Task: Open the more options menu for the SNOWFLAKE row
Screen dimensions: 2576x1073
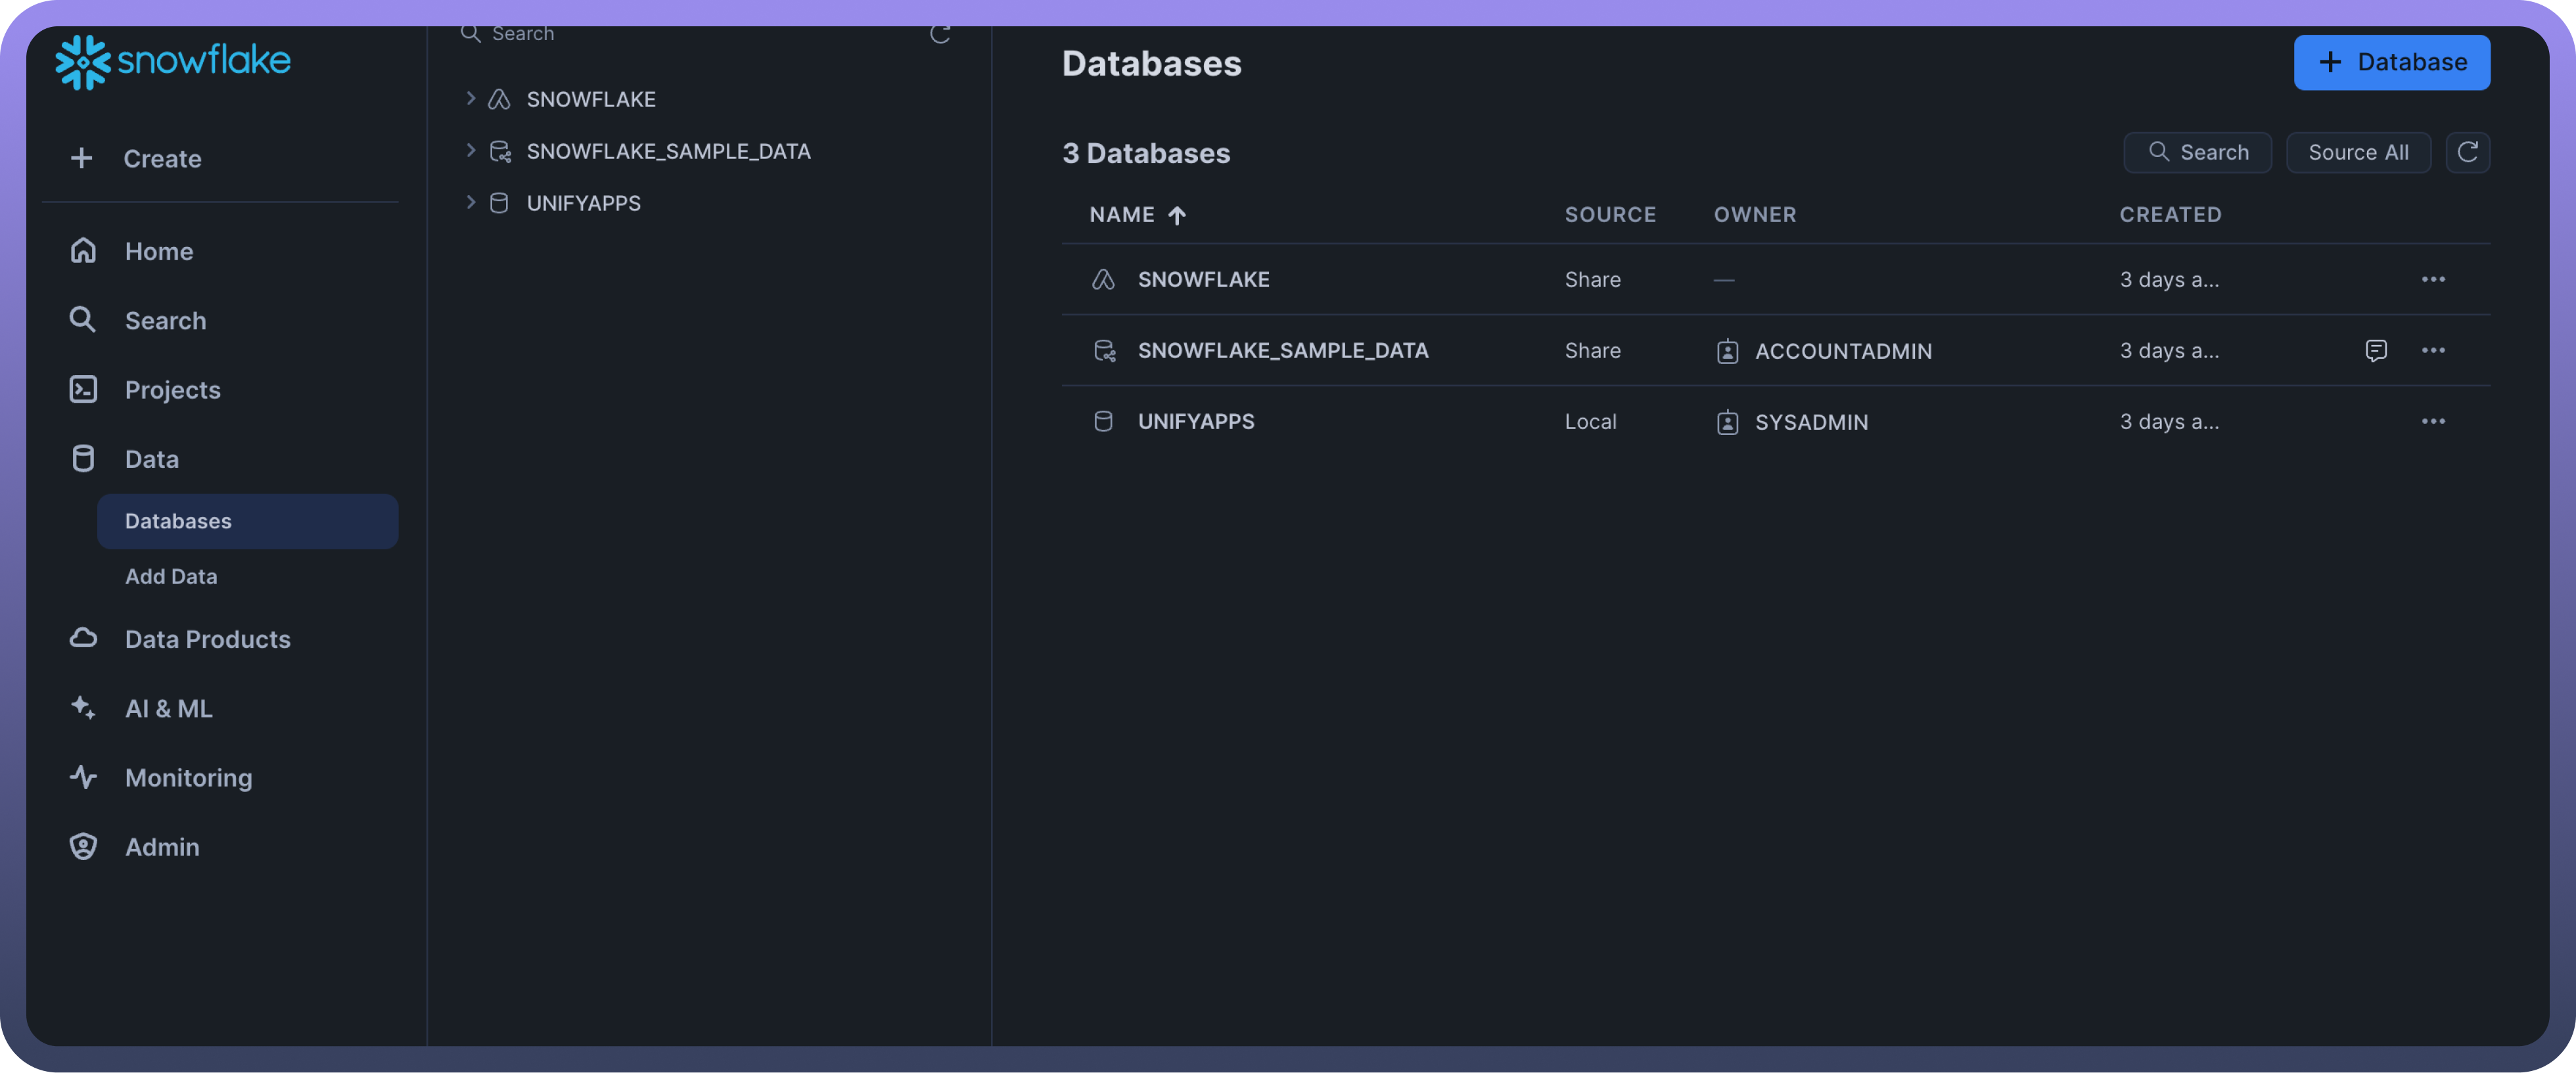Action: pos(2433,279)
